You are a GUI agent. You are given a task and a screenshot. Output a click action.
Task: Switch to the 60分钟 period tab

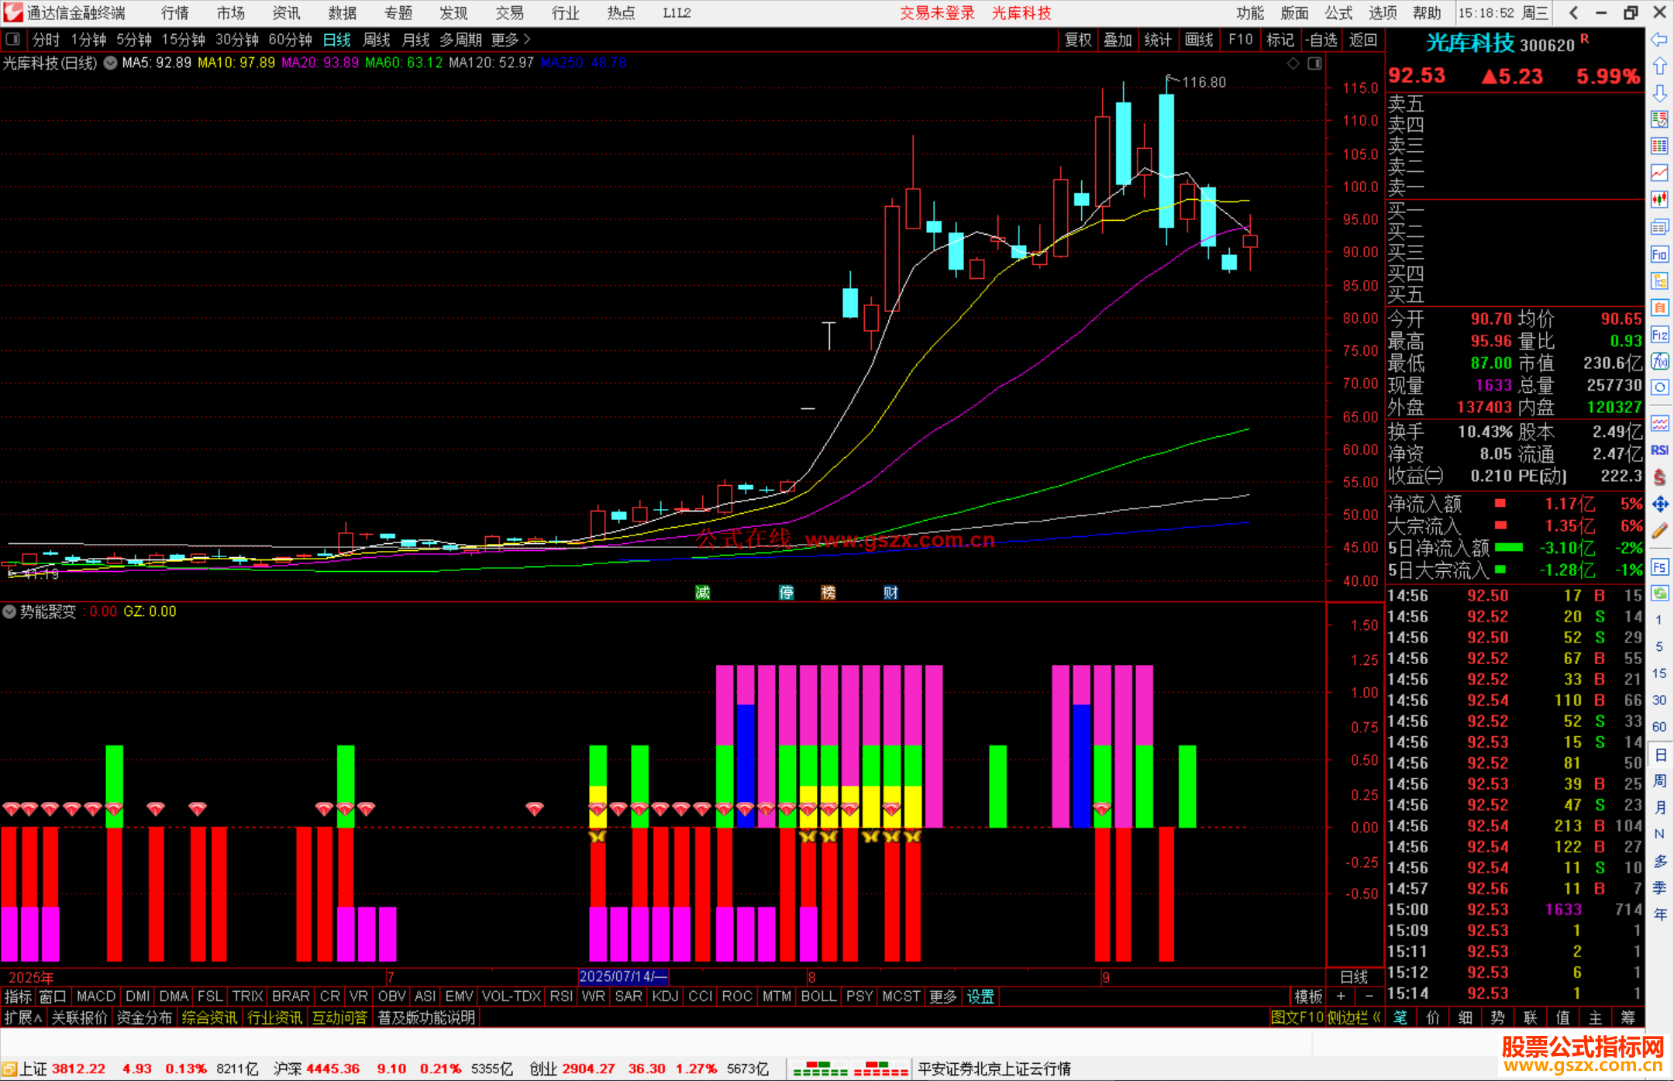coord(290,40)
